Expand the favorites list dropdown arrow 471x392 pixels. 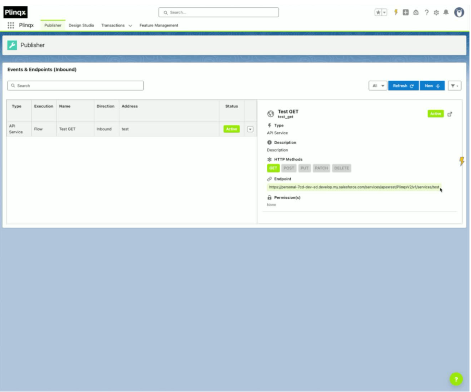(x=384, y=12)
